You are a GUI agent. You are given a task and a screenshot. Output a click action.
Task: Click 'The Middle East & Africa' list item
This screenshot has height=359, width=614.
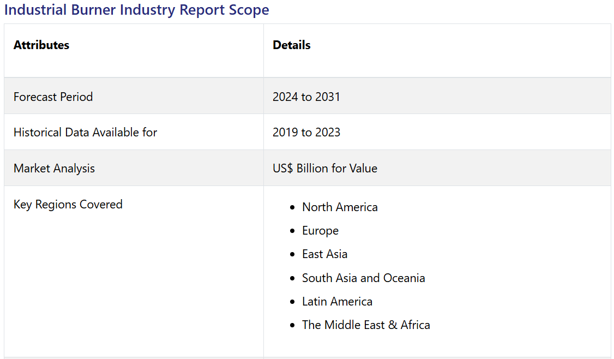pos(366,325)
